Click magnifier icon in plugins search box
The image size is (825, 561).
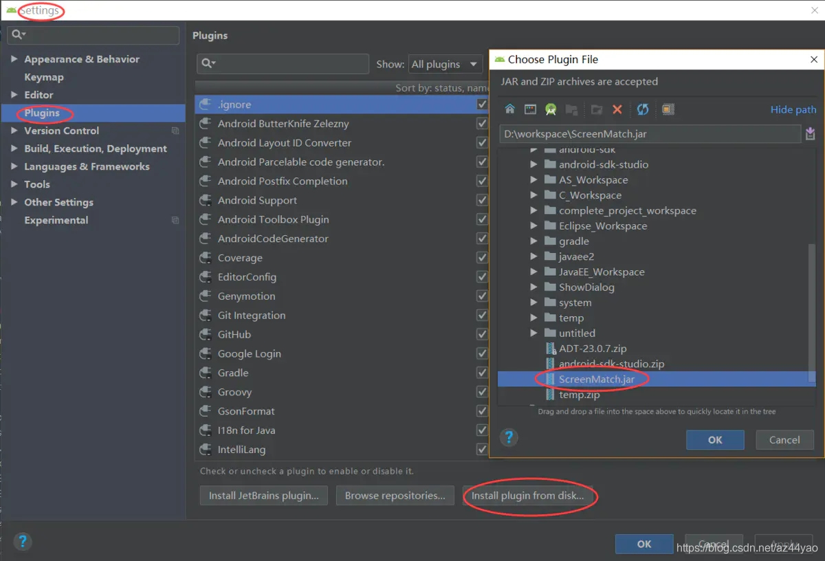(208, 64)
